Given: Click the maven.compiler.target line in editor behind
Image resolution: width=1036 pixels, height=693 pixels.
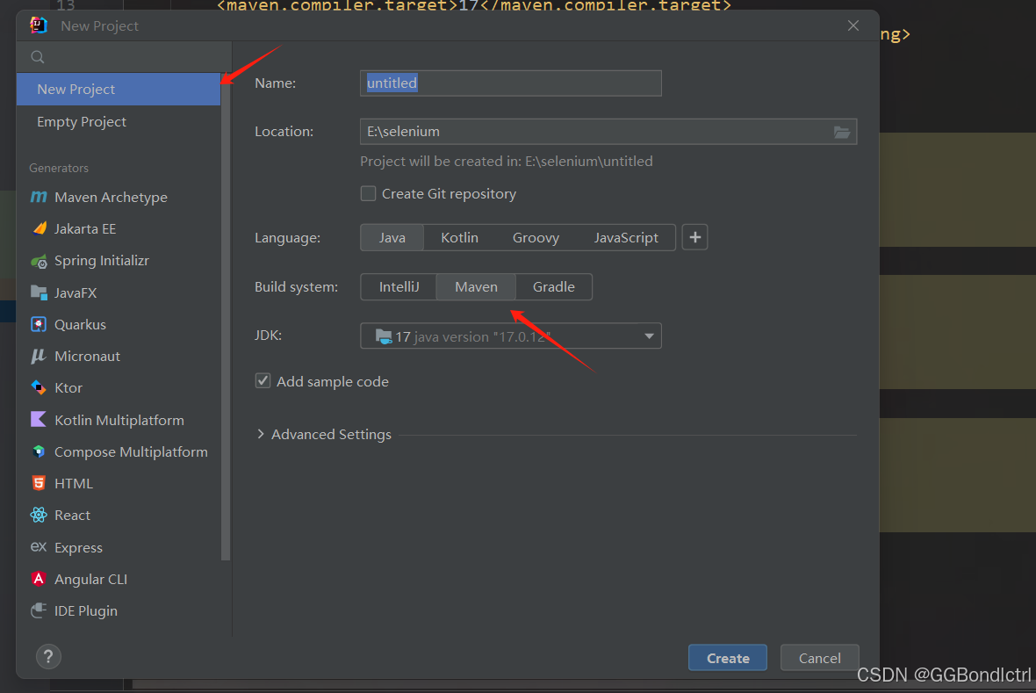Looking at the screenshot, I should tap(474, 5).
